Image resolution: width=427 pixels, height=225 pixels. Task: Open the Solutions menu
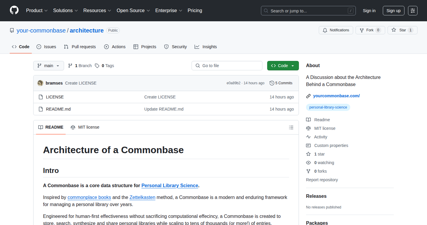(66, 11)
